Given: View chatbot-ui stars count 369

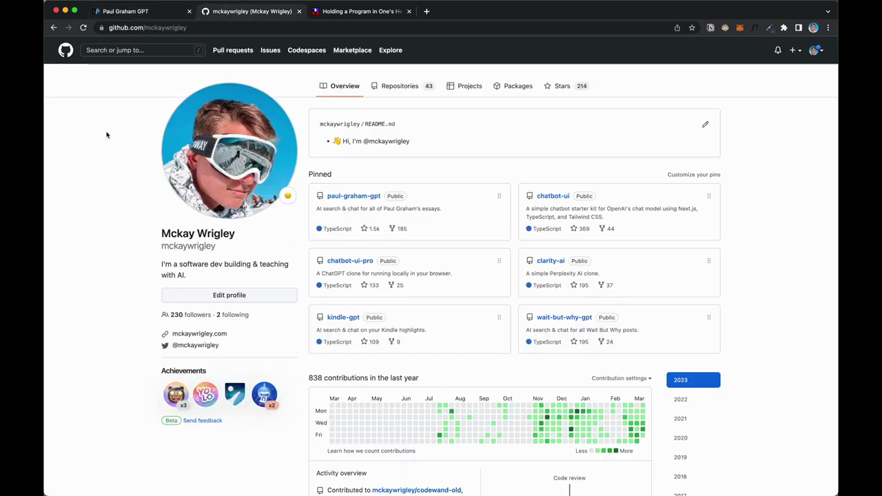Looking at the screenshot, I should [580, 229].
